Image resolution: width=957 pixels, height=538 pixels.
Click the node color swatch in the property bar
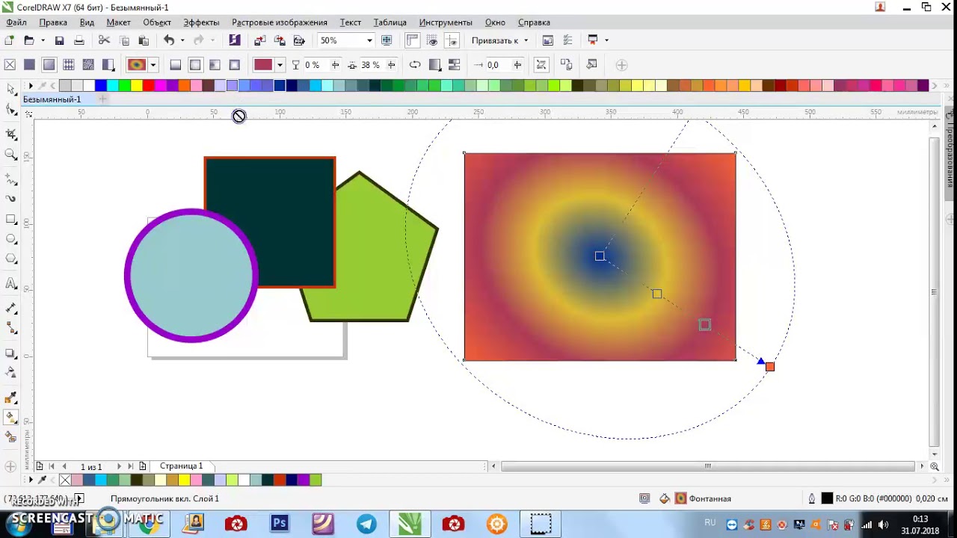[x=263, y=65]
